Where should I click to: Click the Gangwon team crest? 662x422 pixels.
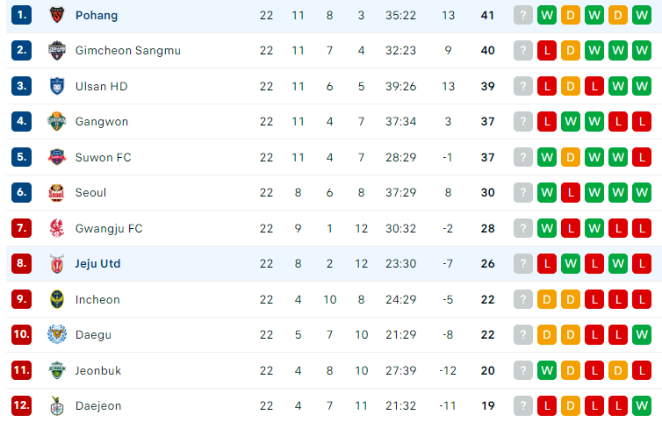click(x=57, y=122)
